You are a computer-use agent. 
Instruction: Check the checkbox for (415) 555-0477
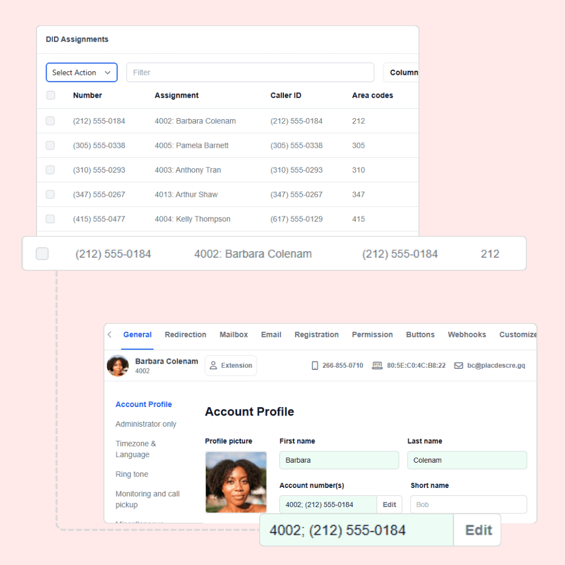pyautogui.click(x=50, y=219)
